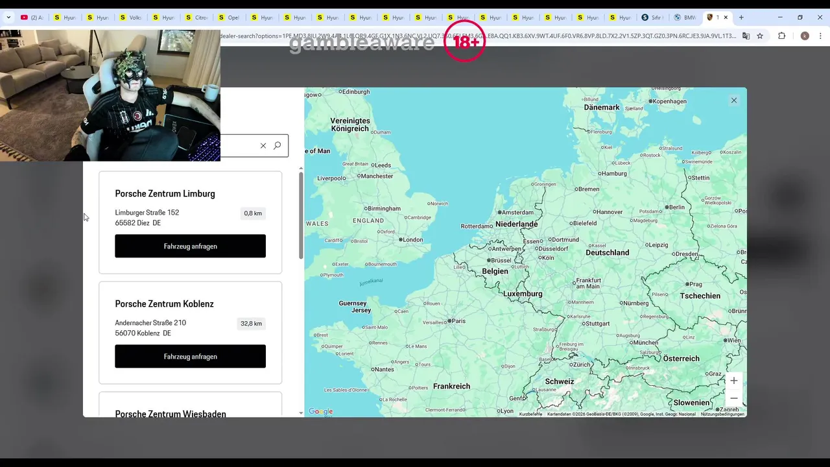Close the active Porsche tab
Image resolution: width=830 pixels, height=467 pixels.
726,18
